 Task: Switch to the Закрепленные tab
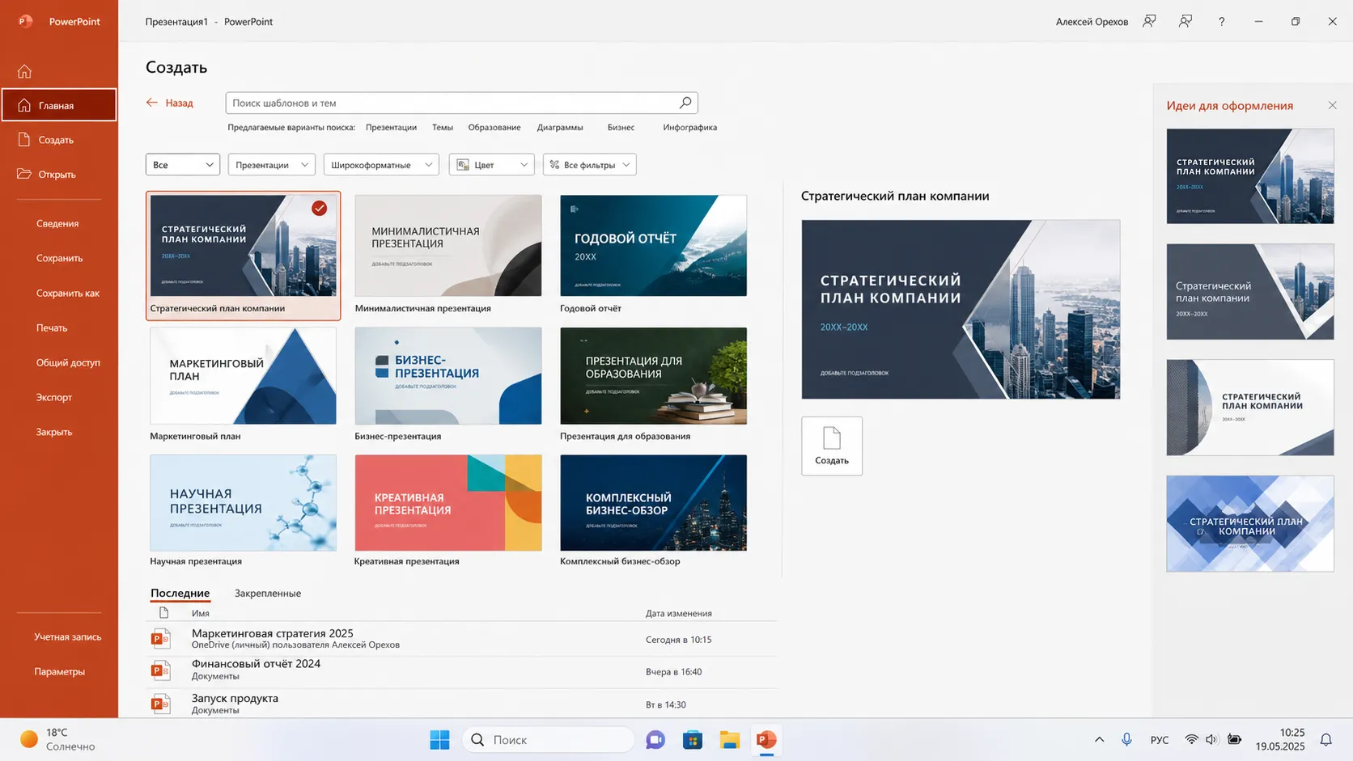coord(268,593)
